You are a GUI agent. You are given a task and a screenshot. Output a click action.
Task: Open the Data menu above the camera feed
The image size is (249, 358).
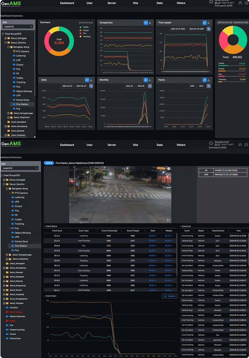159,145
